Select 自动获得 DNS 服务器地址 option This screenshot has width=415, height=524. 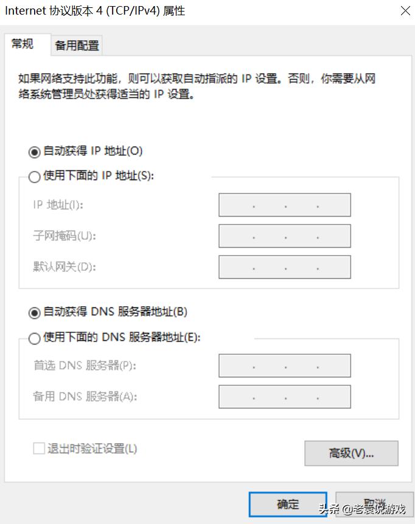pos(35,312)
